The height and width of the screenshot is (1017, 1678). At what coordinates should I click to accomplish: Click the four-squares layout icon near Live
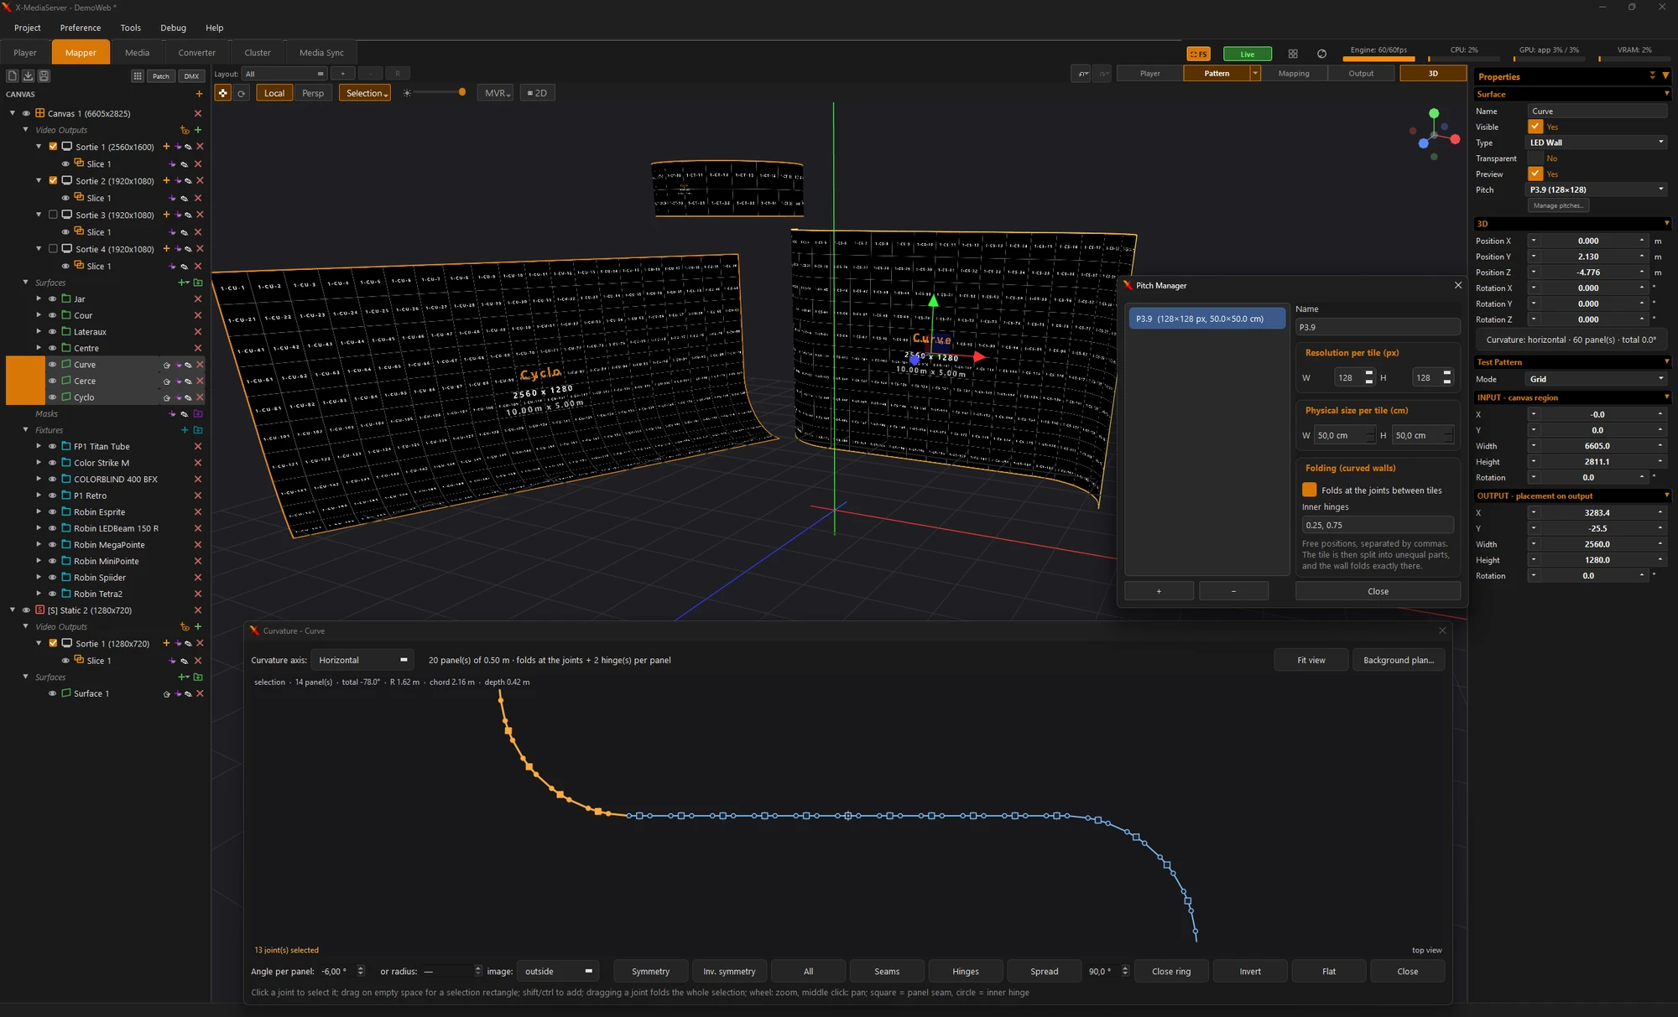pyautogui.click(x=1293, y=54)
